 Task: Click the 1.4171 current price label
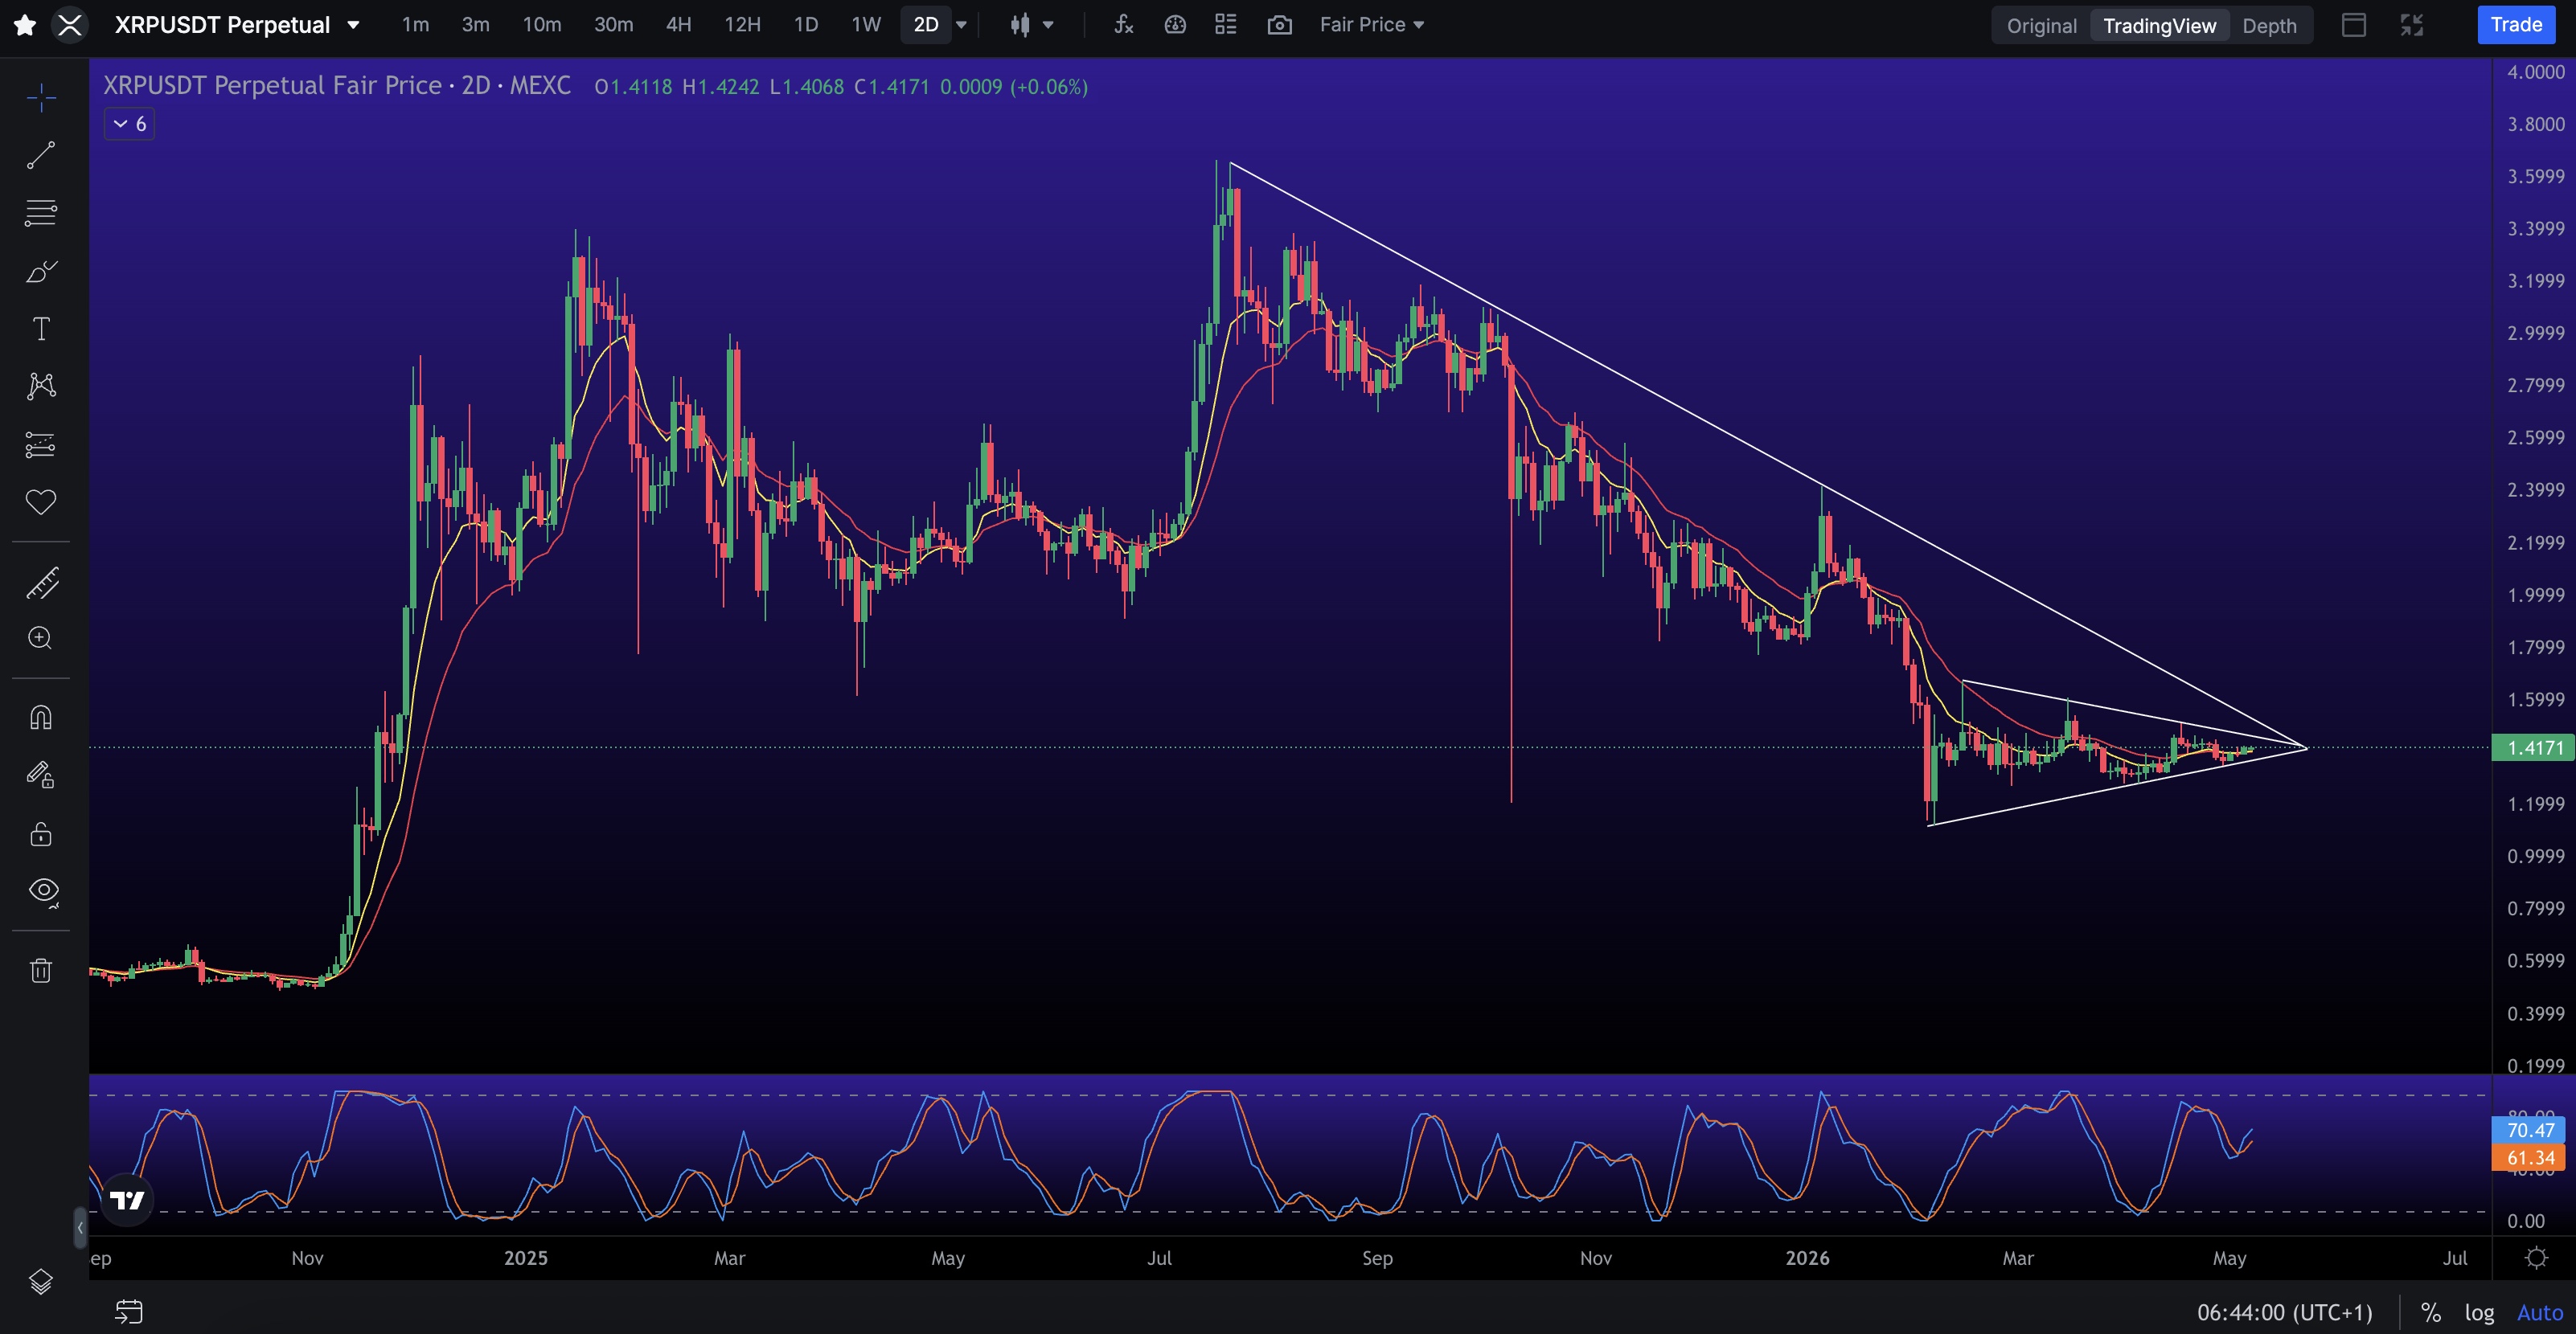click(x=2533, y=747)
